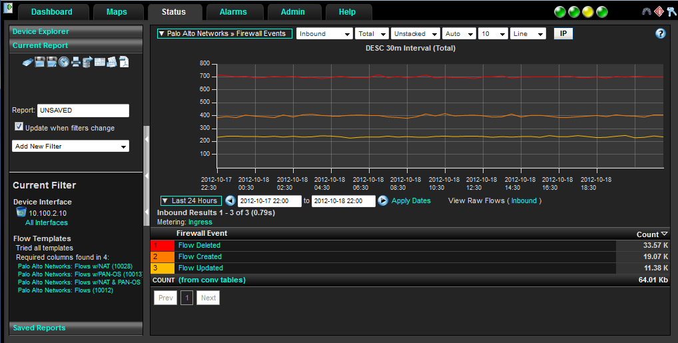Click the clock schedule report icon

[64, 62]
